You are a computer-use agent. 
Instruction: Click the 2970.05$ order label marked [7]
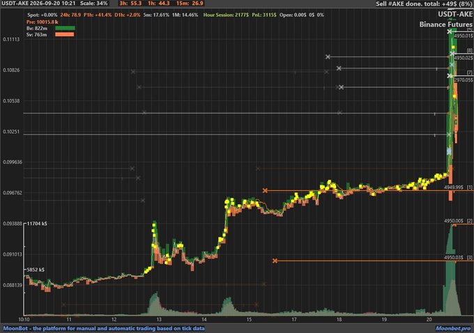(464, 80)
